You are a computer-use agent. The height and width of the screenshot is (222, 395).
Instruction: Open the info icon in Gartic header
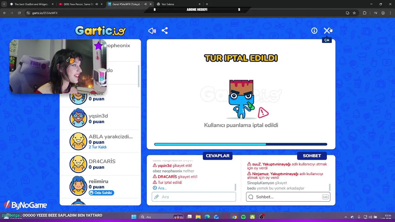click(x=314, y=31)
